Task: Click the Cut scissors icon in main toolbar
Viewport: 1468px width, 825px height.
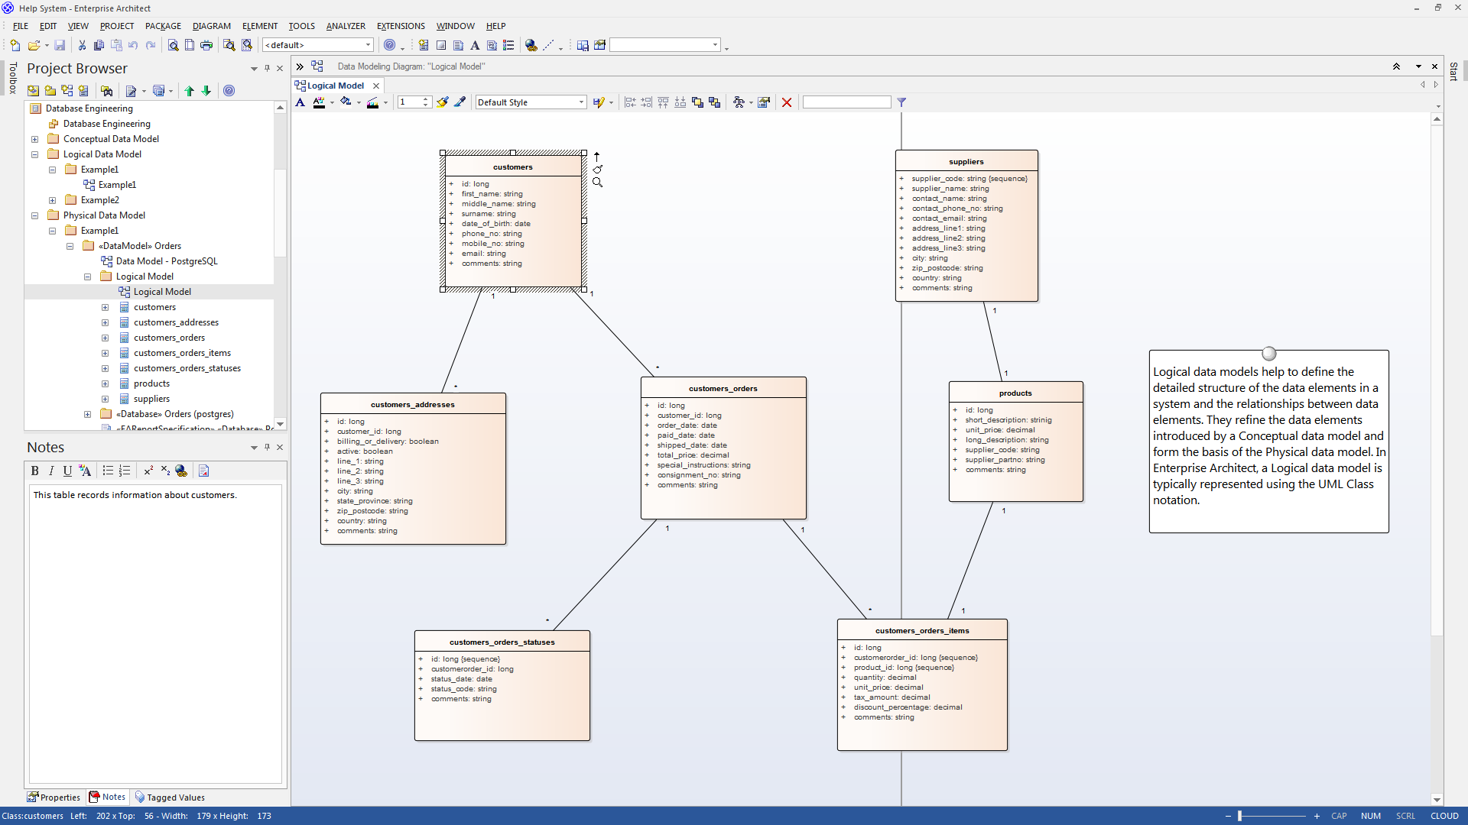Action: (x=82, y=45)
